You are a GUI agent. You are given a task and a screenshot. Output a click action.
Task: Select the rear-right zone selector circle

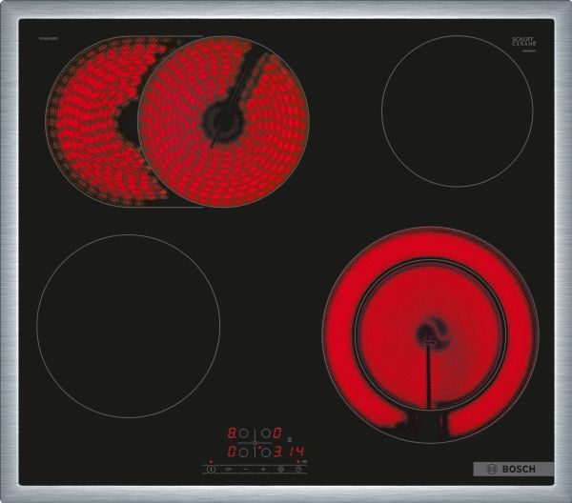point(266,433)
